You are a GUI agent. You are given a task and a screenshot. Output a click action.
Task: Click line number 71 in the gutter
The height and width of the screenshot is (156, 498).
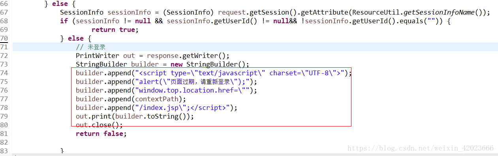tap(4, 47)
